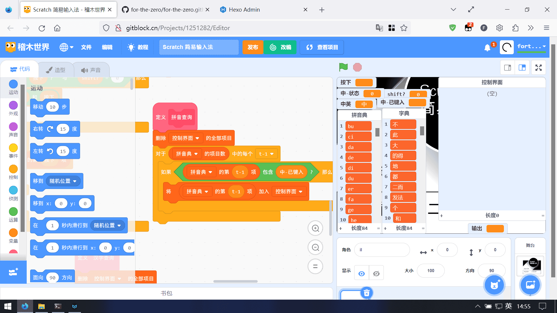
Task: Delete the sprite with trash icon
Action: point(366,293)
